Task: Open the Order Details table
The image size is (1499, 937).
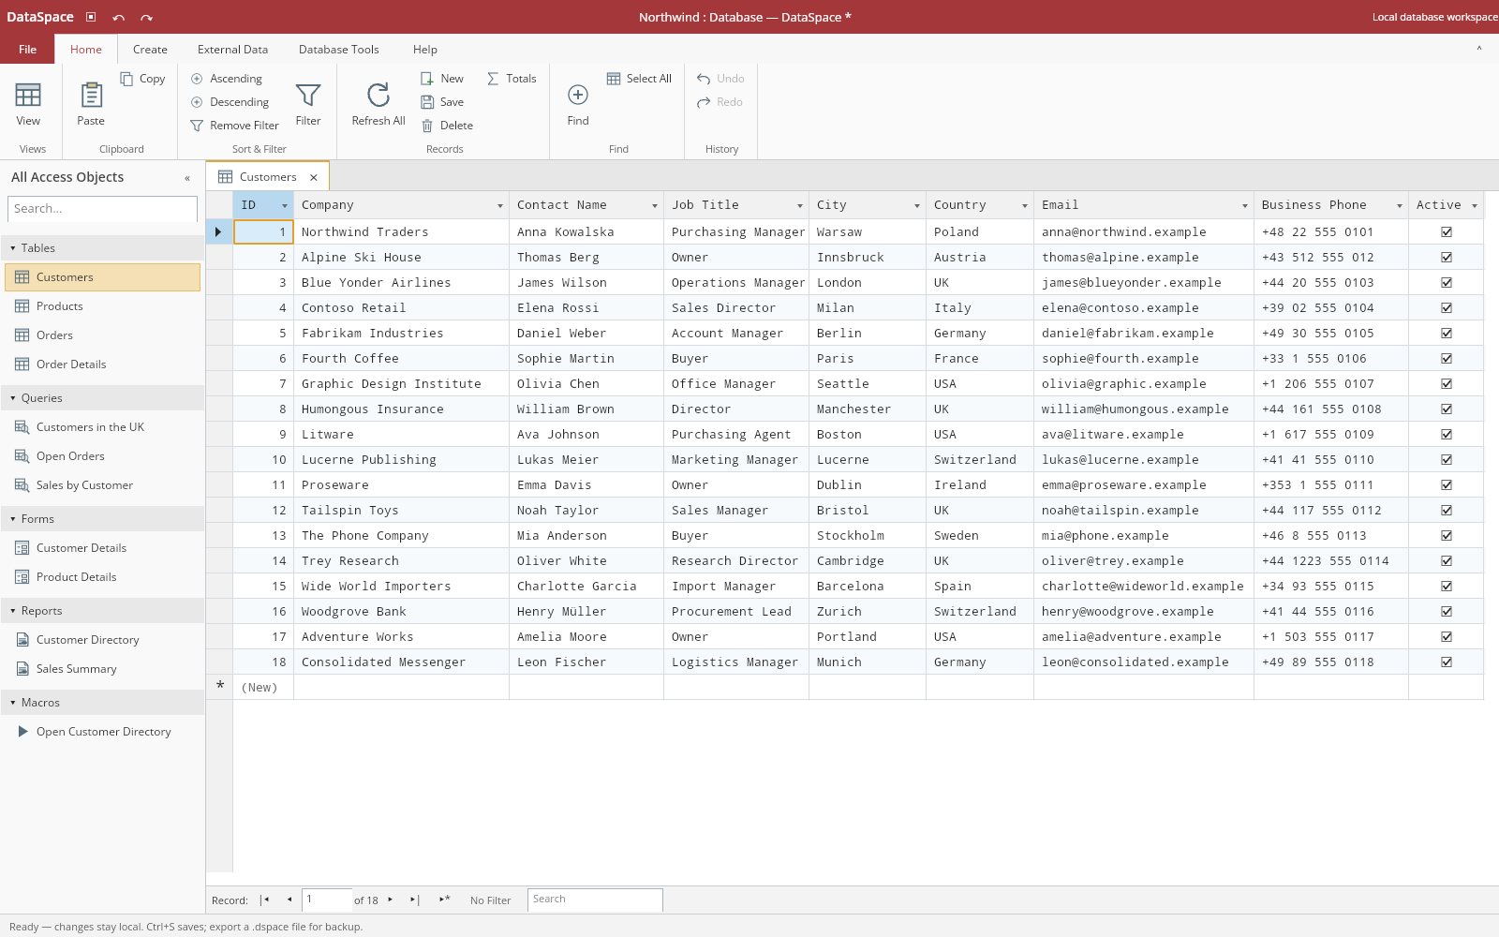Action: 103,364
